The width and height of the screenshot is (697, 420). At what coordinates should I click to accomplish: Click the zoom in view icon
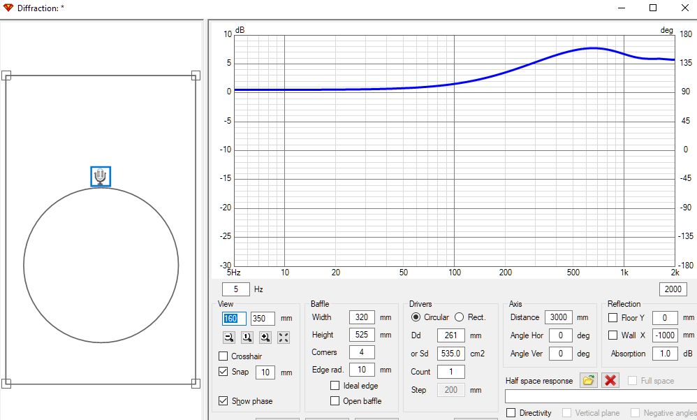click(265, 338)
